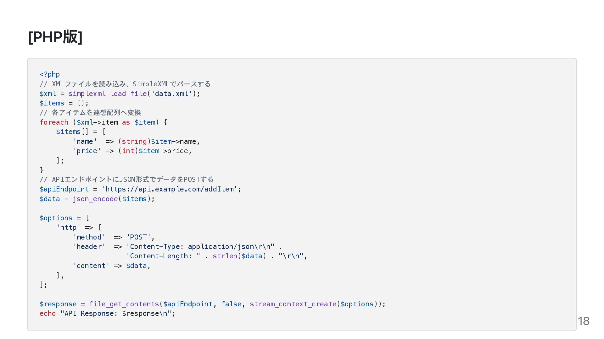
Task: Click the simplexml_load_file function name
Action: click(x=107, y=94)
